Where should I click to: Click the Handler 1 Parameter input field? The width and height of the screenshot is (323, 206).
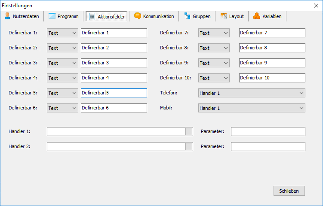(x=268, y=132)
